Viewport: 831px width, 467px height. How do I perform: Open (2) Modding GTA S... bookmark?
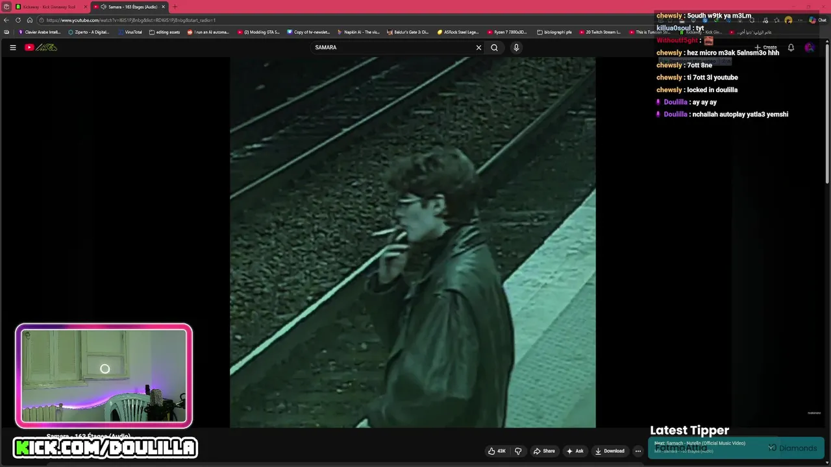point(258,32)
